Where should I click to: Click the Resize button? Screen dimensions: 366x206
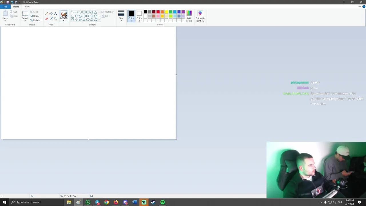click(x=35, y=16)
